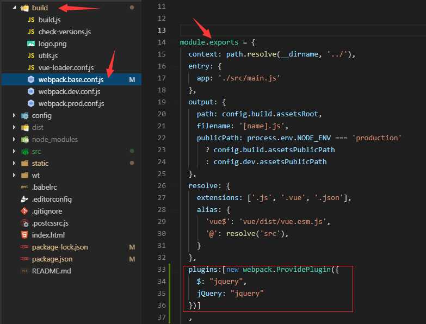Image resolution: width=426 pixels, height=324 pixels.
Task: Click the git icon of .gitignore
Action: 24,211
